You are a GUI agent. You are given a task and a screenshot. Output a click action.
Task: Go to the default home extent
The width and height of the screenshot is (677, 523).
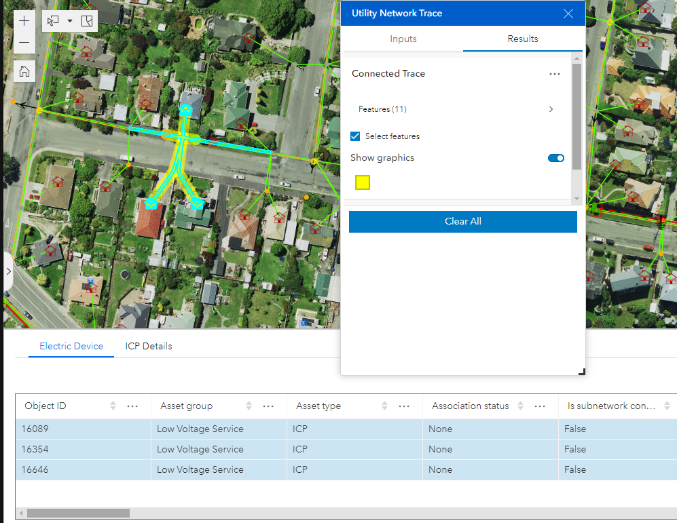pyautogui.click(x=24, y=71)
